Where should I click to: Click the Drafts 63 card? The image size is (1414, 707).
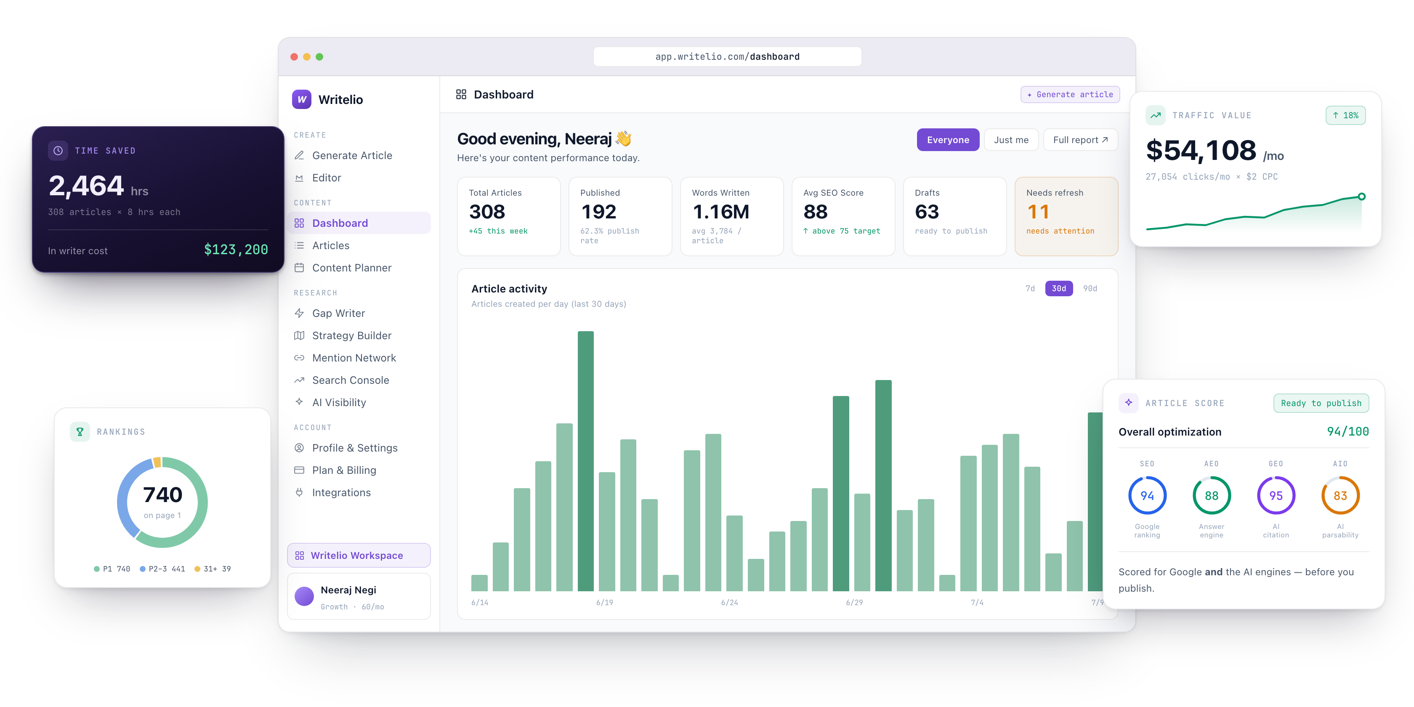[x=955, y=216]
